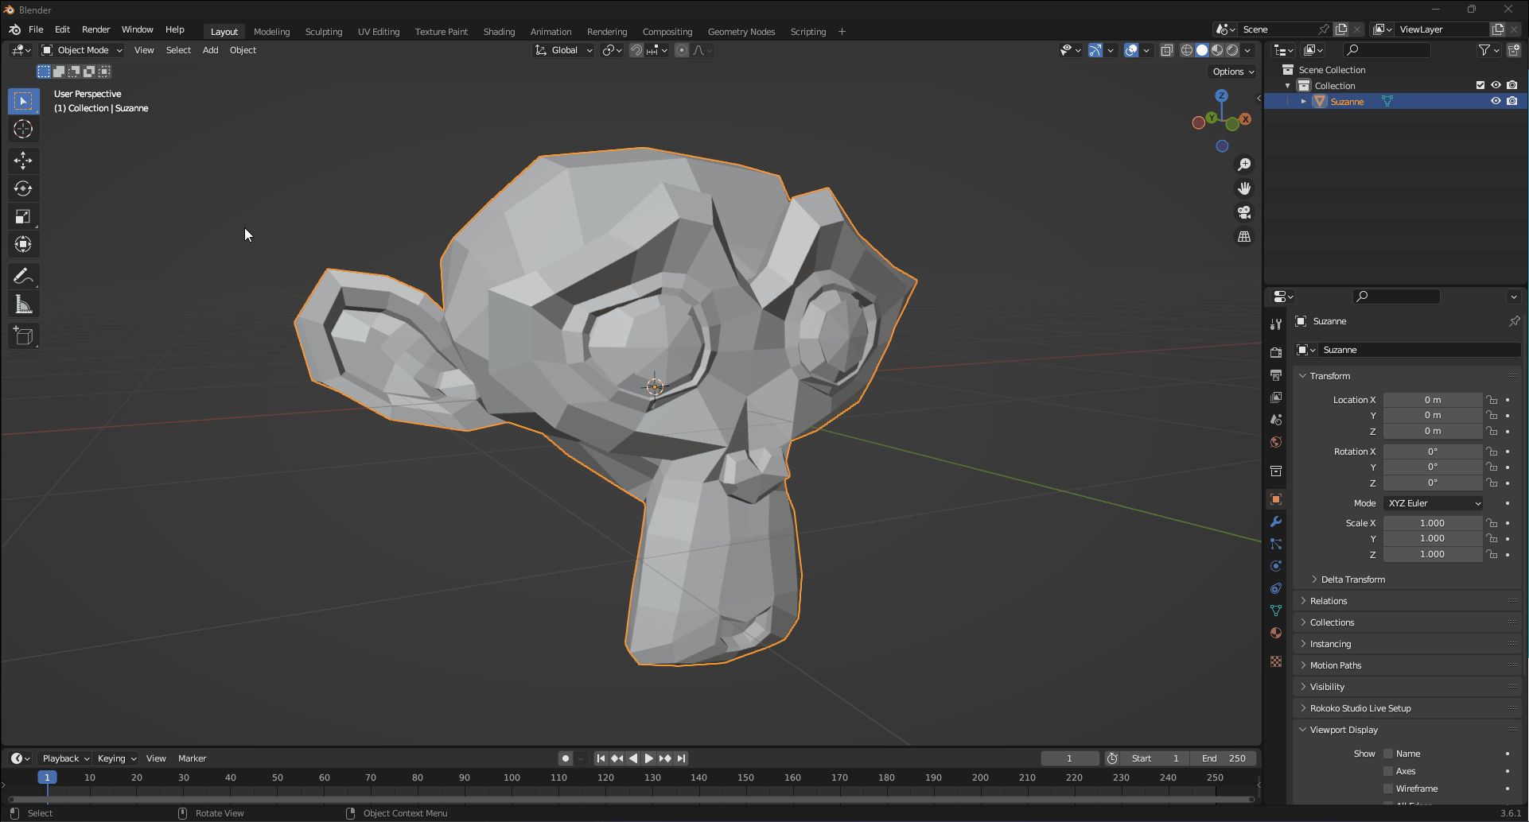Screen dimensions: 1529x822
Task: Switch perspective/orthographic with grid icon
Action: pos(1244,236)
